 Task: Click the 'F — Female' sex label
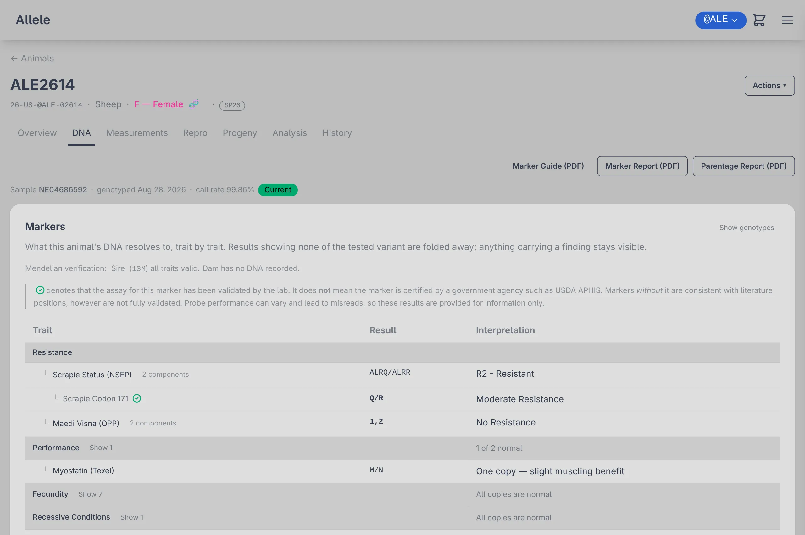click(158, 104)
